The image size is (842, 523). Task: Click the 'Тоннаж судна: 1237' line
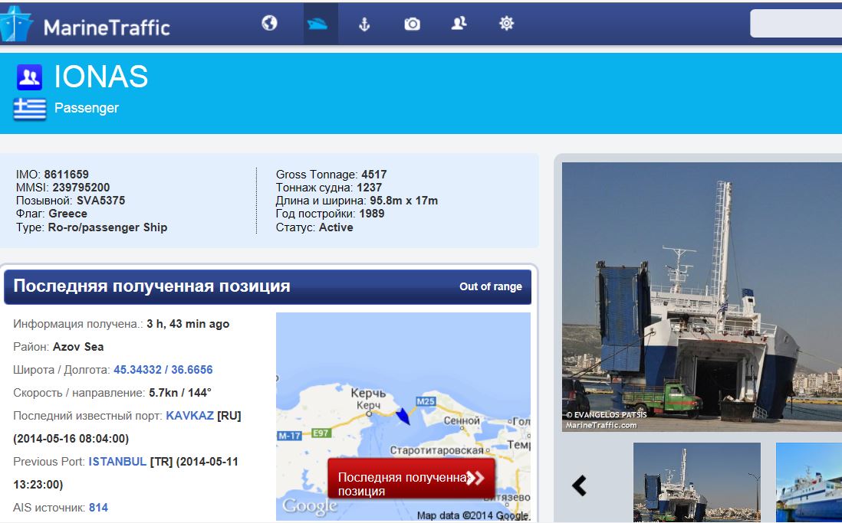click(329, 187)
